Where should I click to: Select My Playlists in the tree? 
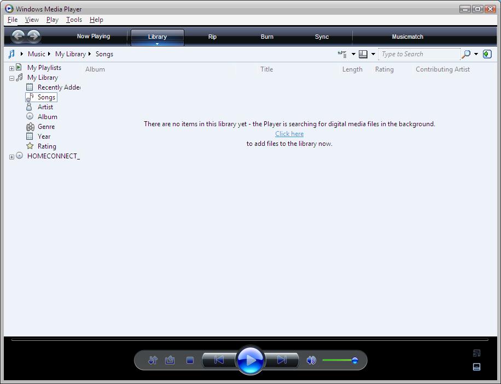click(x=44, y=68)
